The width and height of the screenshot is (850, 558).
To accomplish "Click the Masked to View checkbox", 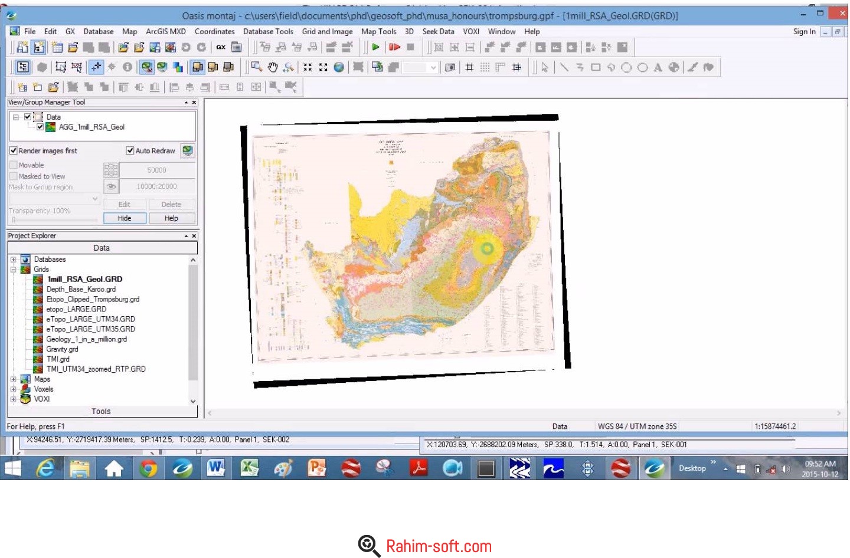I will [x=13, y=176].
